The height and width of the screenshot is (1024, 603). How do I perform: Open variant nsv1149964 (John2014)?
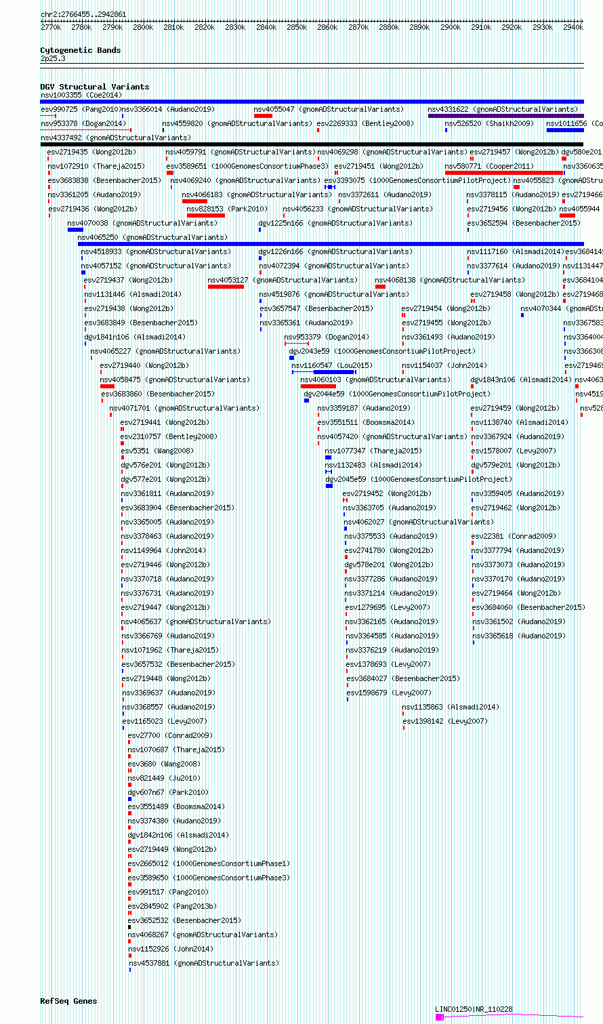163,550
